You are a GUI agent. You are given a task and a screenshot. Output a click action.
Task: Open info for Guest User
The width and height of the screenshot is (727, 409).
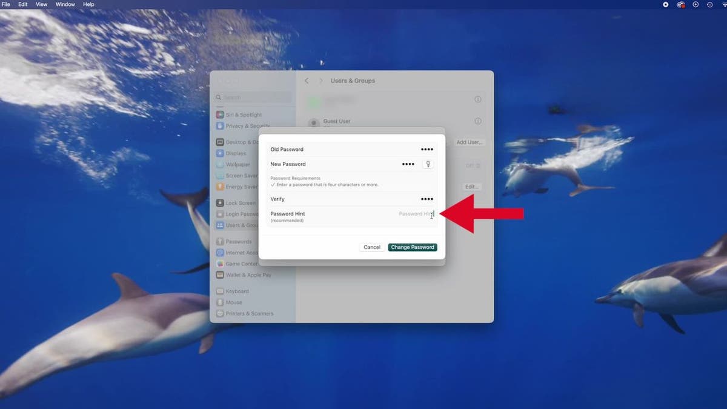pyautogui.click(x=477, y=121)
